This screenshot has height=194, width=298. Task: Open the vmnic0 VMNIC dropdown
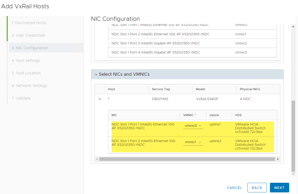193,126
